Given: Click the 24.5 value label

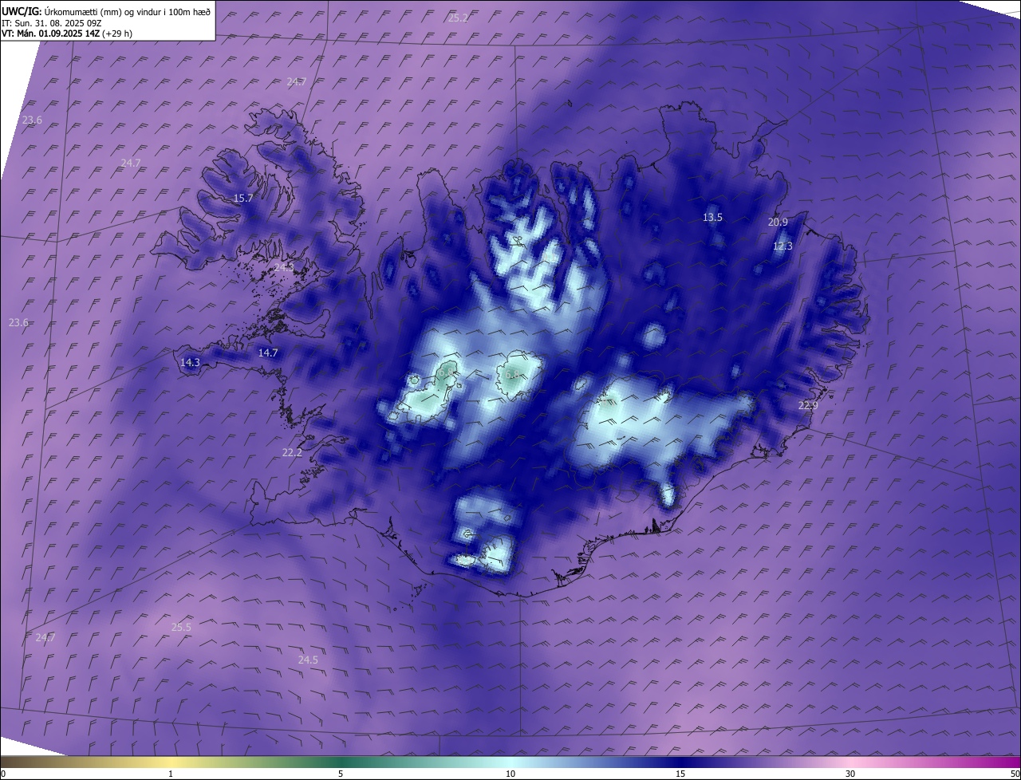Looking at the screenshot, I should 308,660.
